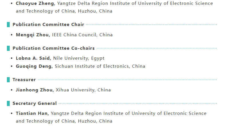Click the IEEE China Council affiliation text
Viewport: 226px width, 128px height.
[x=82, y=35]
